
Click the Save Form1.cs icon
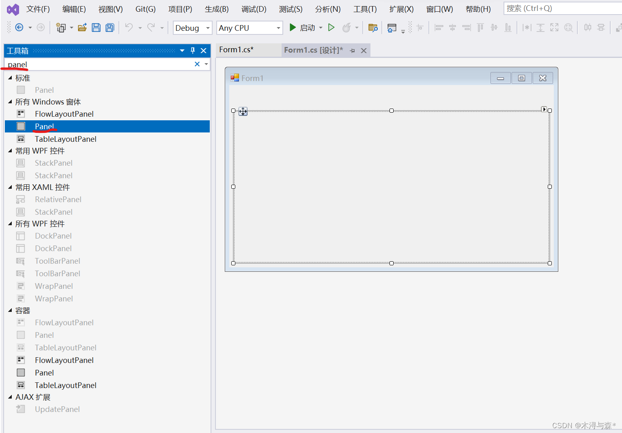96,27
